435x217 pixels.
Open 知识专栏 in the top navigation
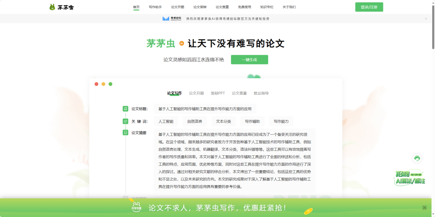click(267, 7)
